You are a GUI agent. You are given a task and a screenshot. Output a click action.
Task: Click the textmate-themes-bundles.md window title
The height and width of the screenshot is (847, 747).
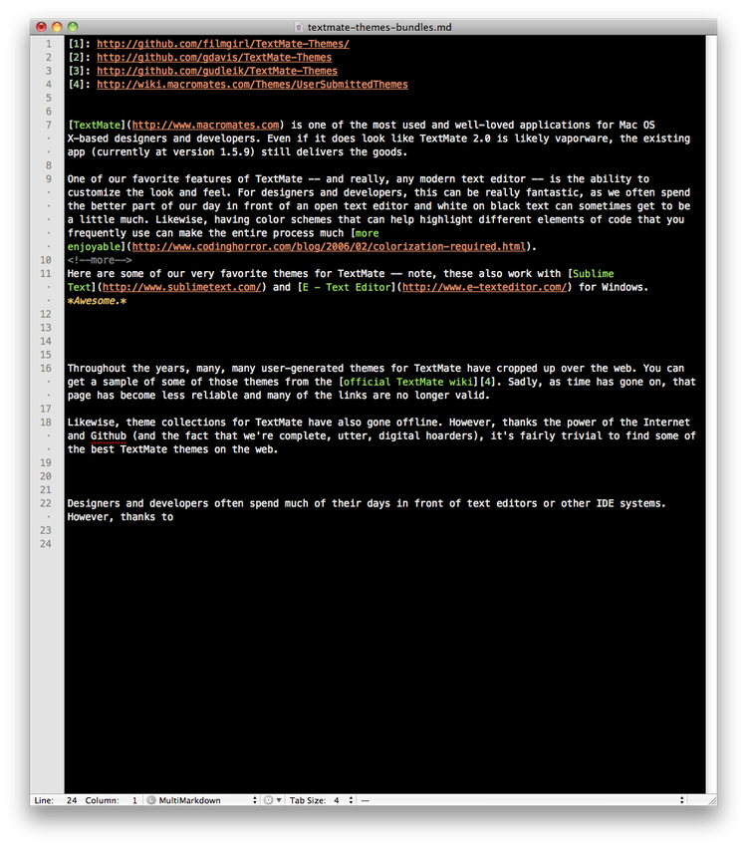click(x=379, y=27)
